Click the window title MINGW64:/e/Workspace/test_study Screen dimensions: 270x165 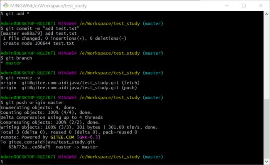coord(48,6)
